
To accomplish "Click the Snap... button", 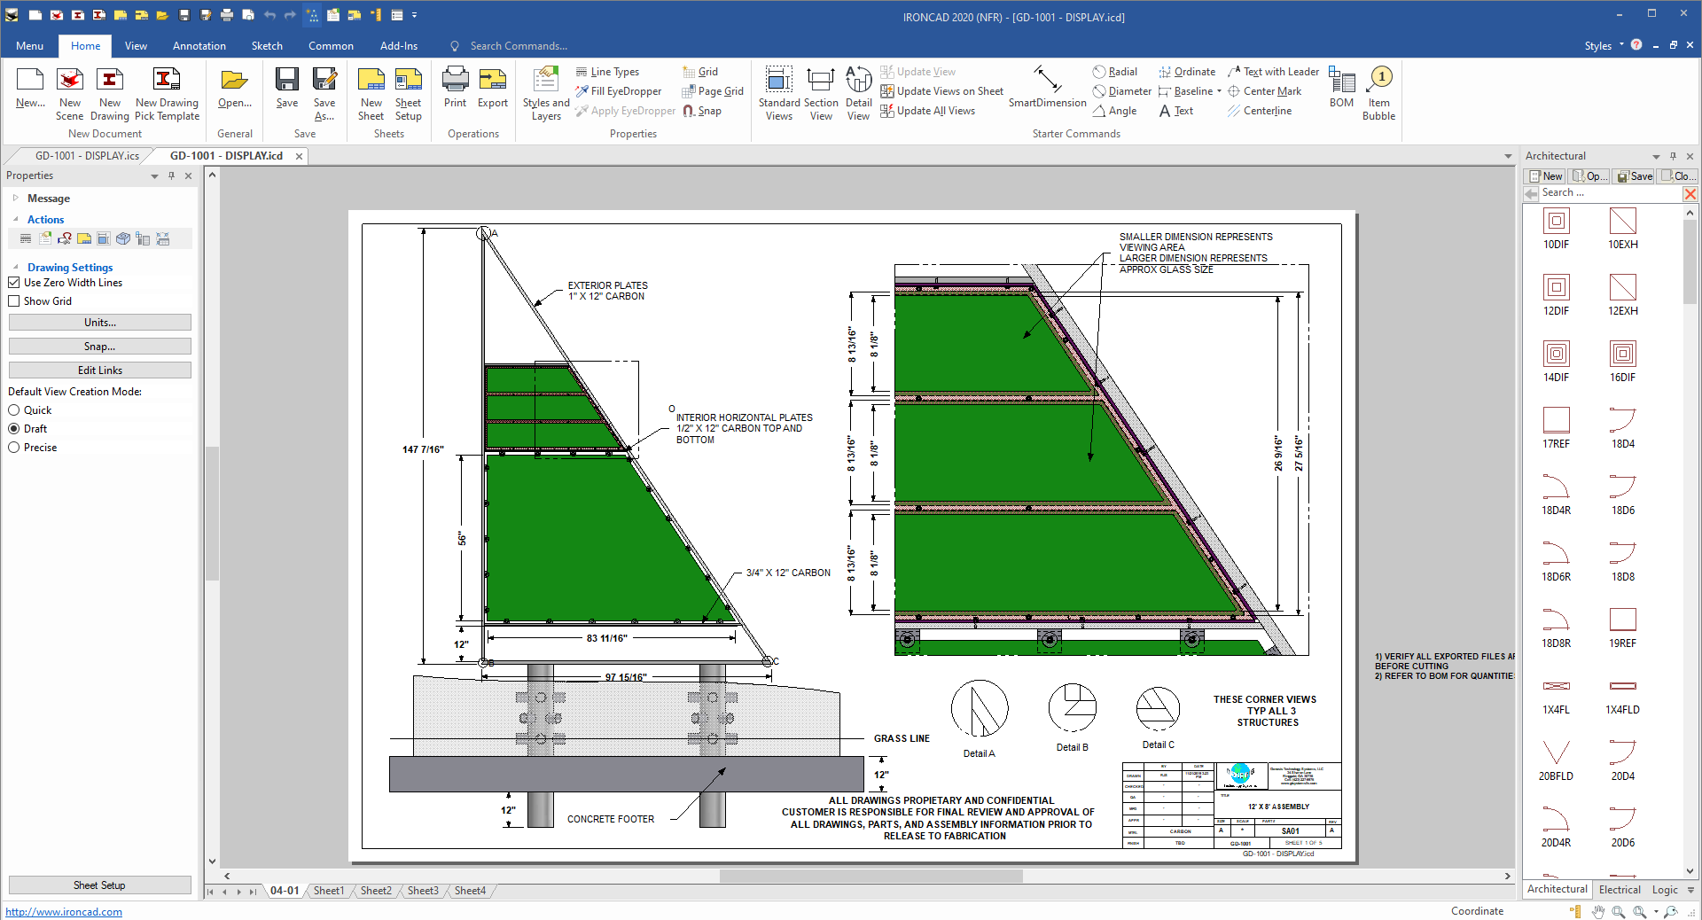I will [x=100, y=347].
